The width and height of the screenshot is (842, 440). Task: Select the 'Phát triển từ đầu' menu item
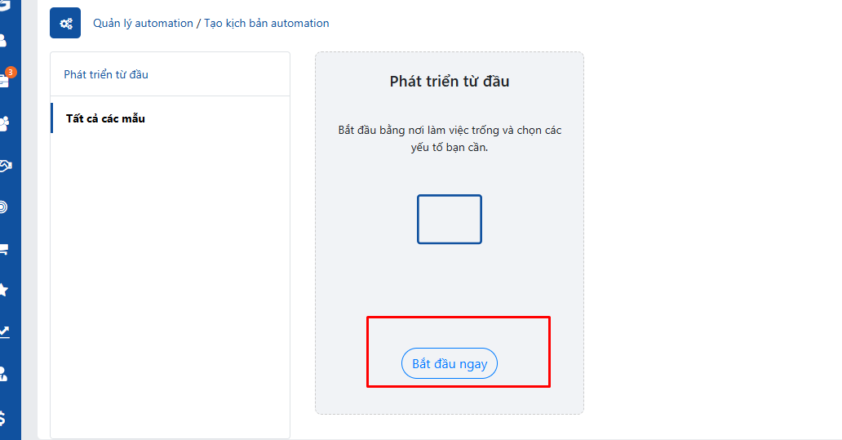(106, 74)
